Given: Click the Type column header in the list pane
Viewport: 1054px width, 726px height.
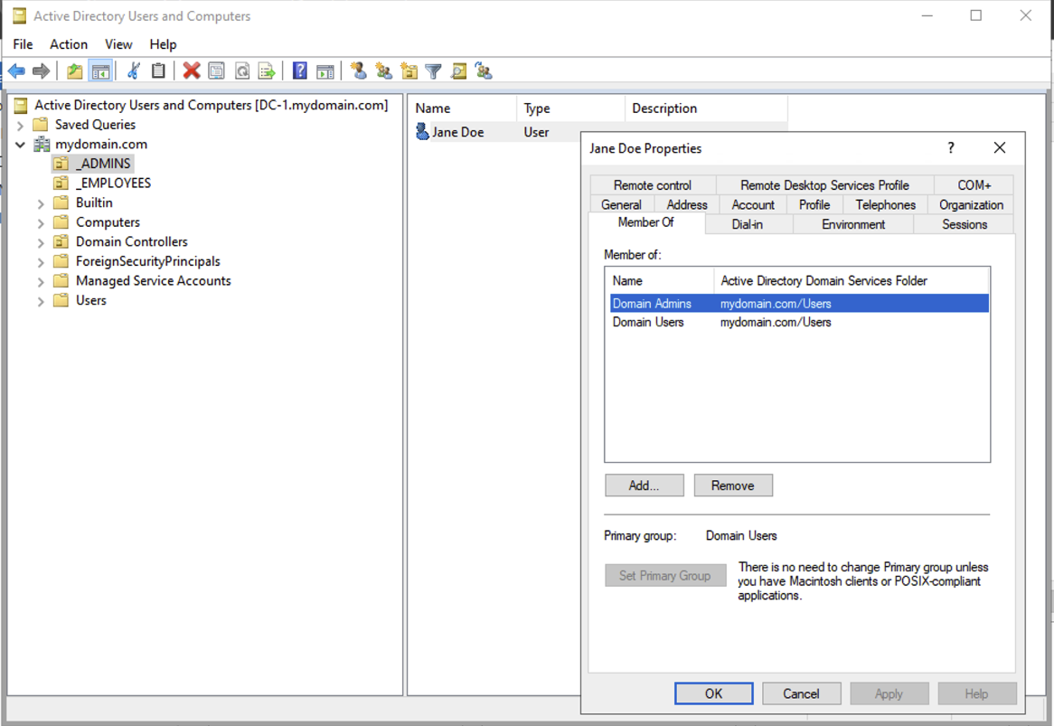Looking at the screenshot, I should tap(570, 108).
